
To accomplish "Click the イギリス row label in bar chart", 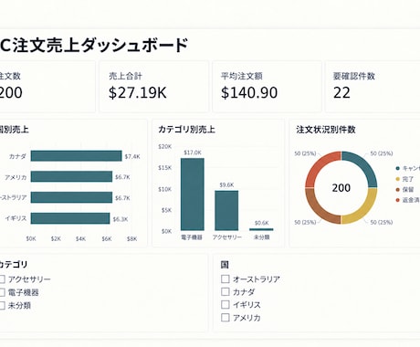I will (16, 218).
